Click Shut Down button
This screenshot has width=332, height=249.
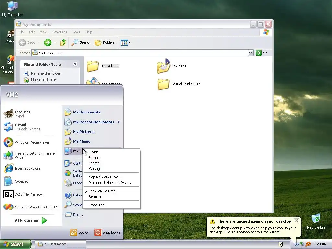point(107,232)
